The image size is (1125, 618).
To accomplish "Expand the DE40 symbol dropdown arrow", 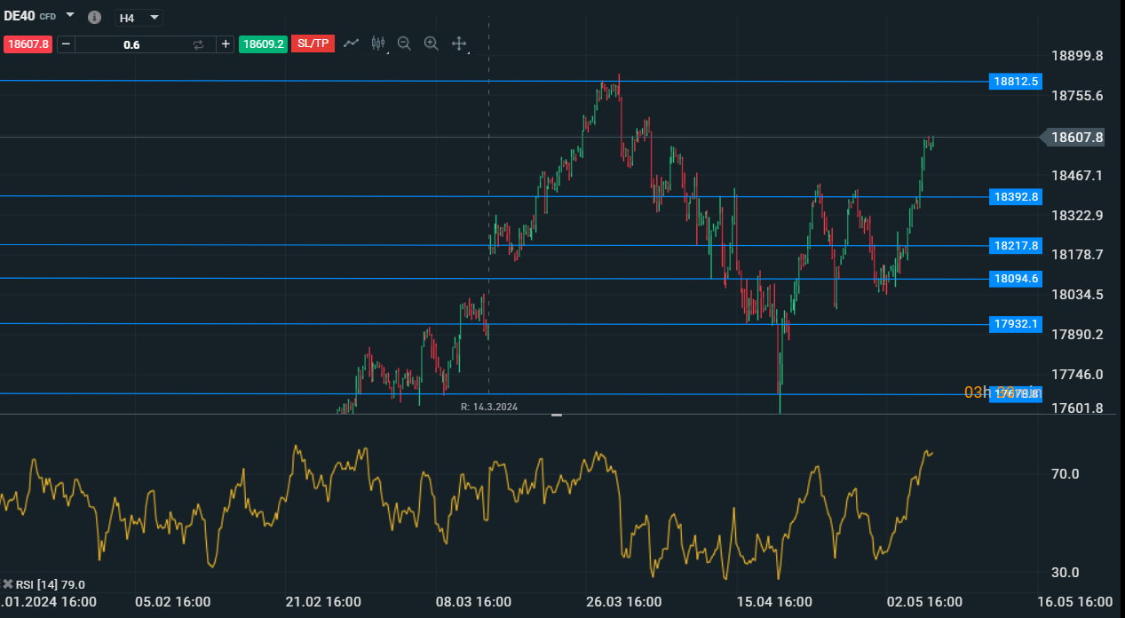I will [70, 16].
